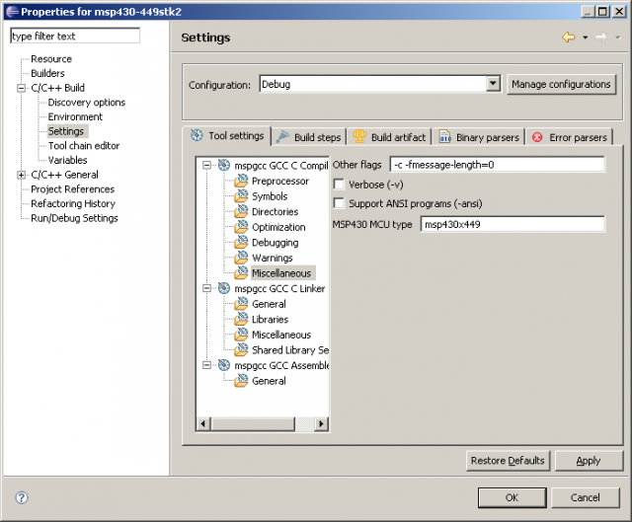The width and height of the screenshot is (632, 522).
Task: Open the help question mark icon
Action: pos(22,498)
